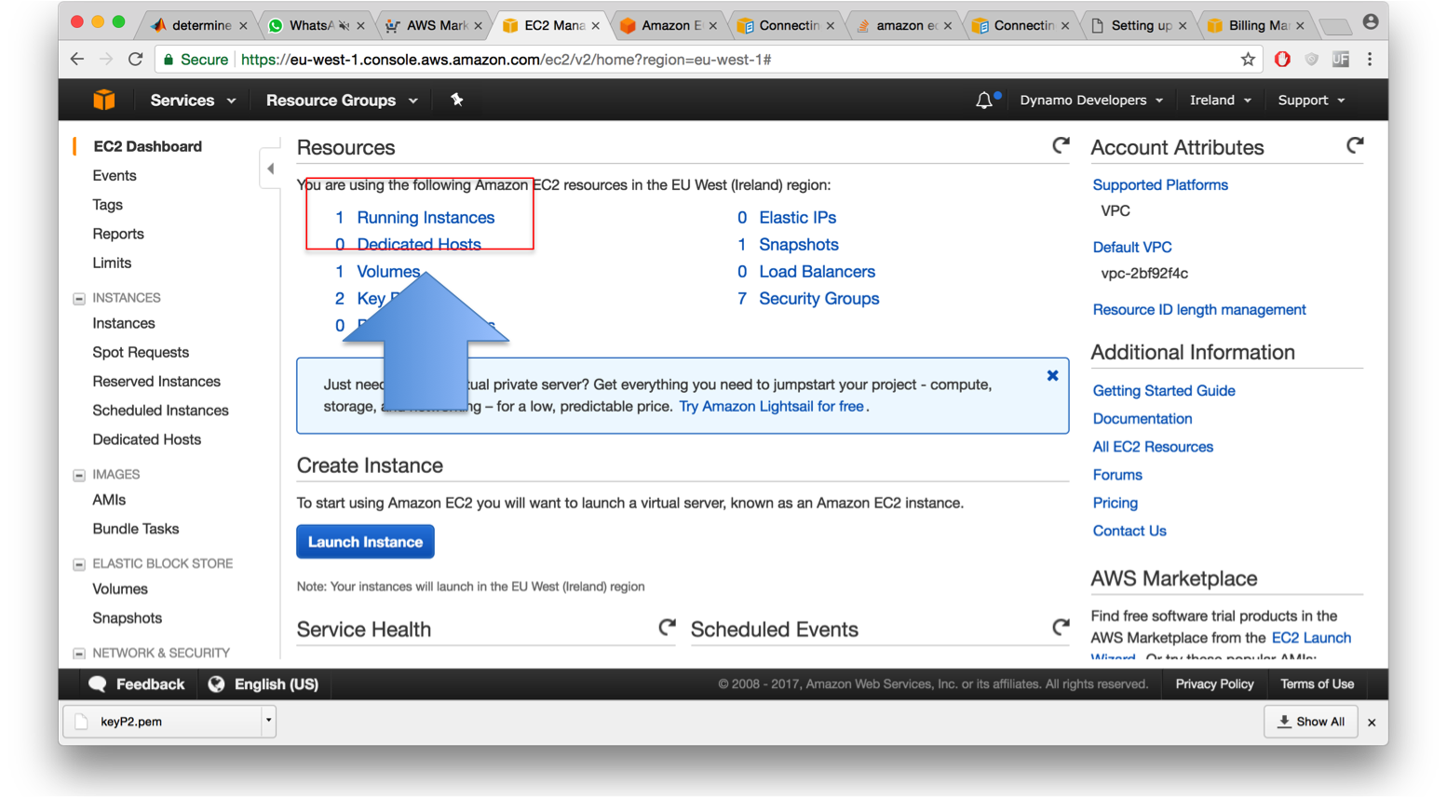
Task: Click Try Amazon Lightsail for free
Action: (771, 406)
